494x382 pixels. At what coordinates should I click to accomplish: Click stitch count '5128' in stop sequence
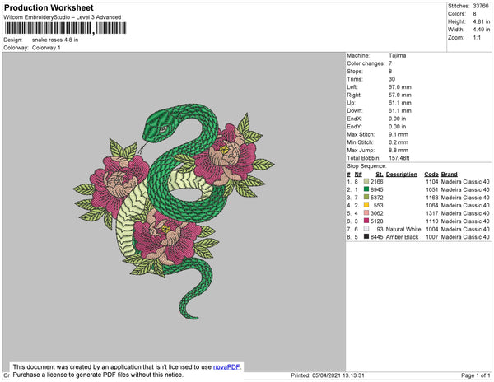point(377,221)
